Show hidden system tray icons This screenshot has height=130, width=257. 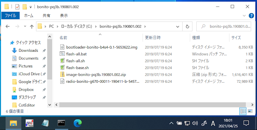(172, 123)
